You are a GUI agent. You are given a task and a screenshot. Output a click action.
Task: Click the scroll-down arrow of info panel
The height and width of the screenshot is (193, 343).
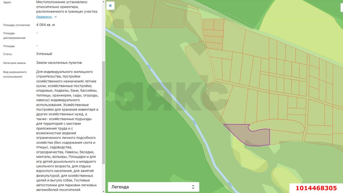click(x=103, y=191)
